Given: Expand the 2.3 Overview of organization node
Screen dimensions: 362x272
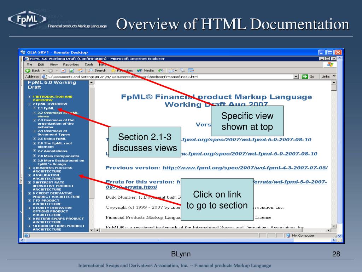Looking at the screenshot, I should click(x=34, y=120).
